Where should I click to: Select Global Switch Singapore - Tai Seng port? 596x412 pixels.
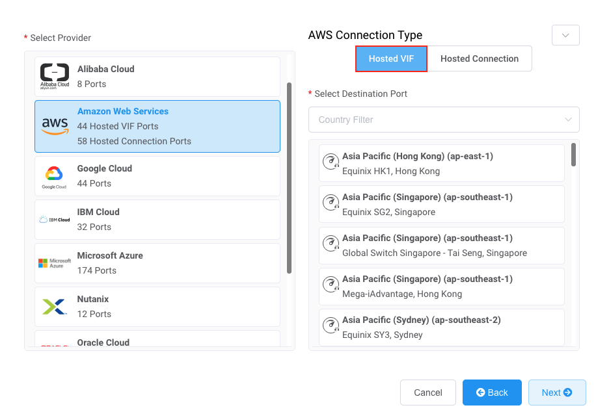(442, 245)
